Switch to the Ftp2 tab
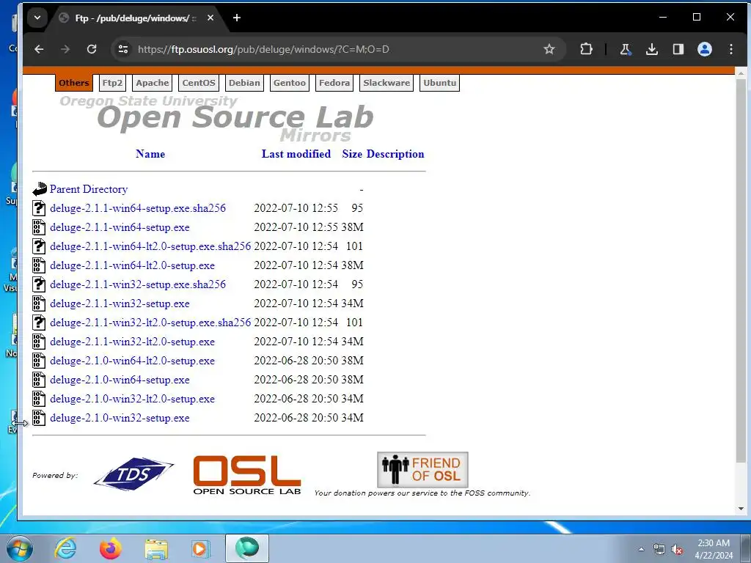 pyautogui.click(x=112, y=83)
